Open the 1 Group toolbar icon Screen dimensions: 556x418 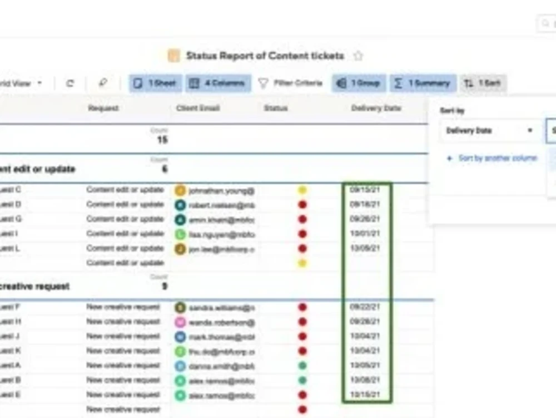tap(341, 83)
